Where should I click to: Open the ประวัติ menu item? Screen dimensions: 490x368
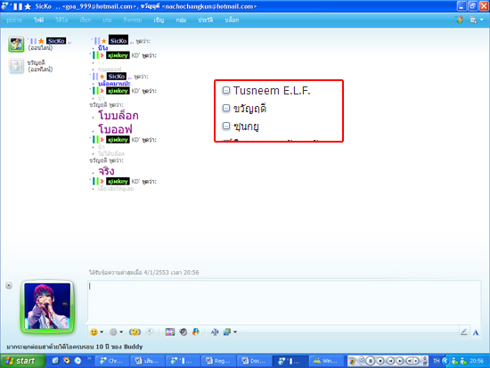pos(205,20)
